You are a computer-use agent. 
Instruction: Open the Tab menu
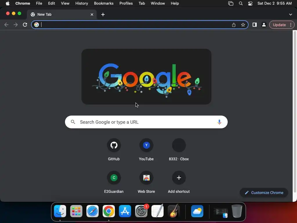[x=142, y=3]
